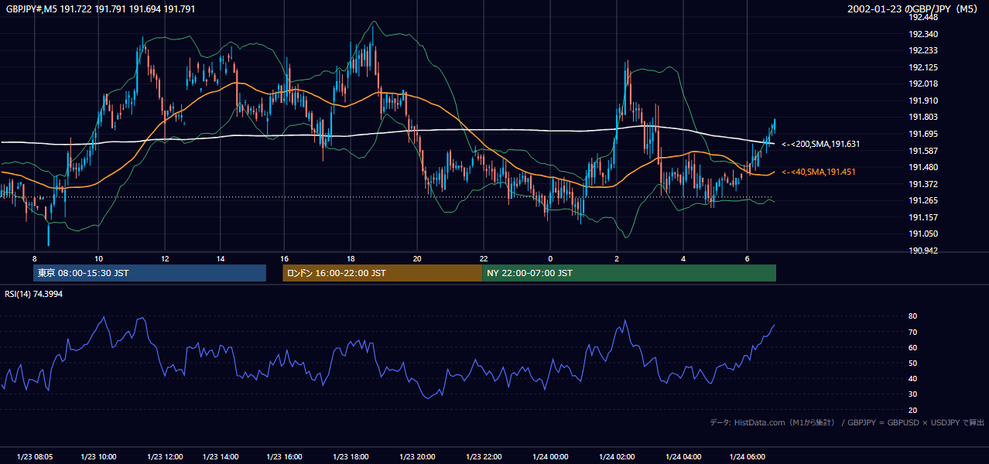This screenshot has height=464, width=989.
Task: Select the 40 SMA 191.451 label
Action: click(x=819, y=172)
